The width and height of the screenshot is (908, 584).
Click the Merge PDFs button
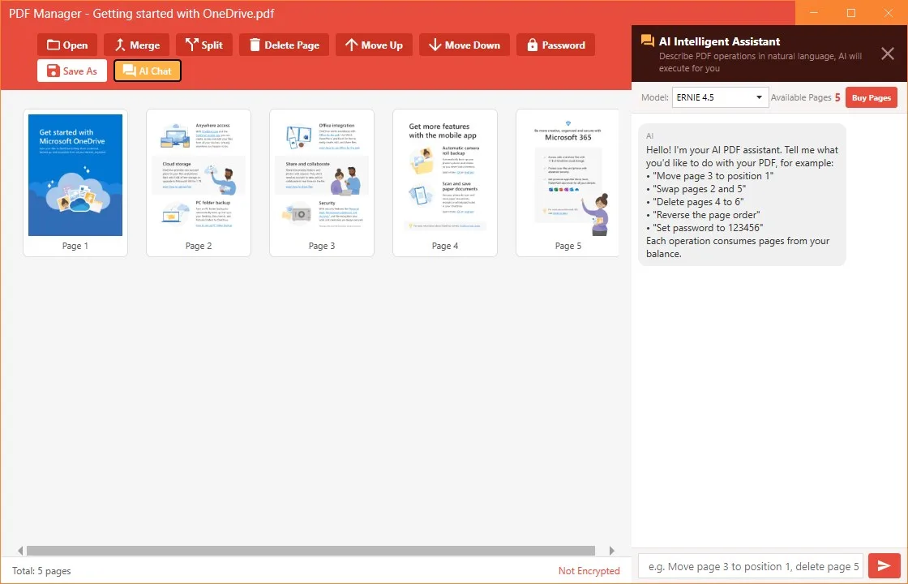(137, 45)
